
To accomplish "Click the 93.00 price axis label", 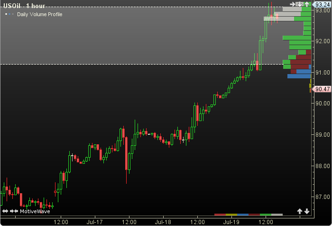I will 323,10.
